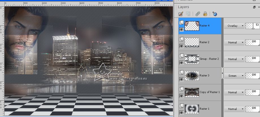Hide the Copy of Raster 1 layer
The width and height of the screenshot is (260, 117).
[x=181, y=96]
